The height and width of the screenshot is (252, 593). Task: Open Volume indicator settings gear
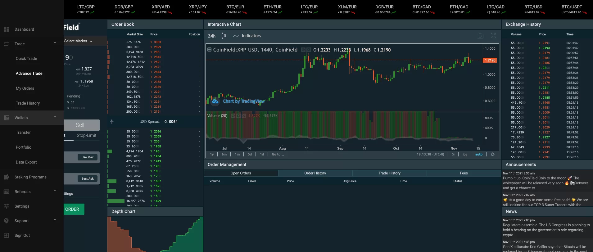[x=238, y=116]
